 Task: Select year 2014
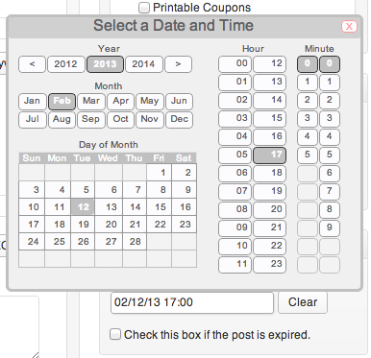(x=144, y=64)
